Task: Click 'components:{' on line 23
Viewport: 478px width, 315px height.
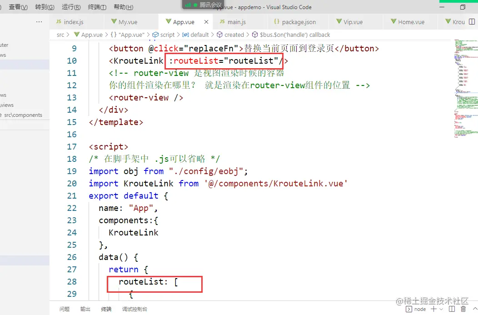Action: coord(128,220)
